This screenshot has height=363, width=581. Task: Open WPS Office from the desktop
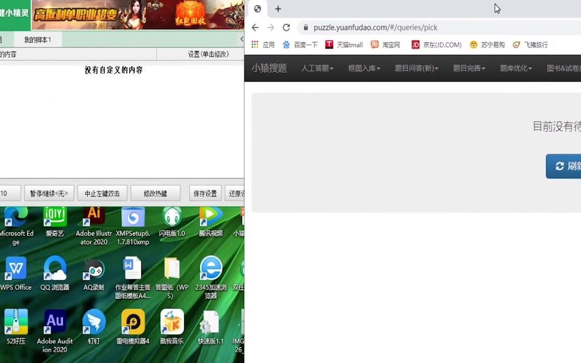pos(16,269)
